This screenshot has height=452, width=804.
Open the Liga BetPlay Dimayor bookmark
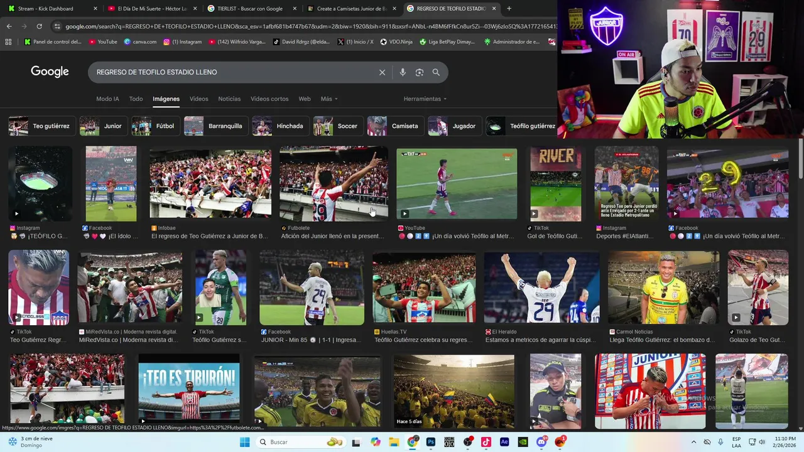click(447, 42)
